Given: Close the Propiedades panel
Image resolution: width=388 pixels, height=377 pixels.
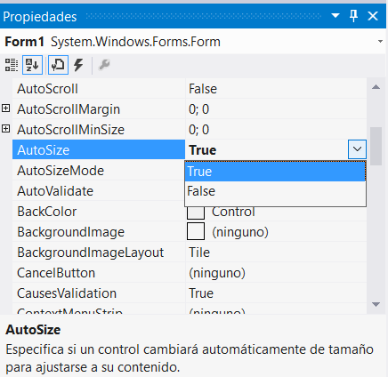Looking at the screenshot, I should click(x=373, y=16).
